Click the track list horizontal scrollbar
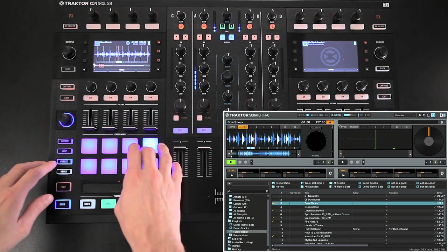 click(320, 245)
